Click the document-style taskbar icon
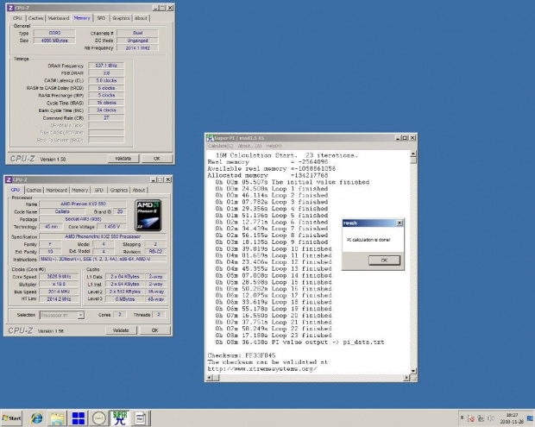Viewport: 535px width, 427px height. point(141,418)
